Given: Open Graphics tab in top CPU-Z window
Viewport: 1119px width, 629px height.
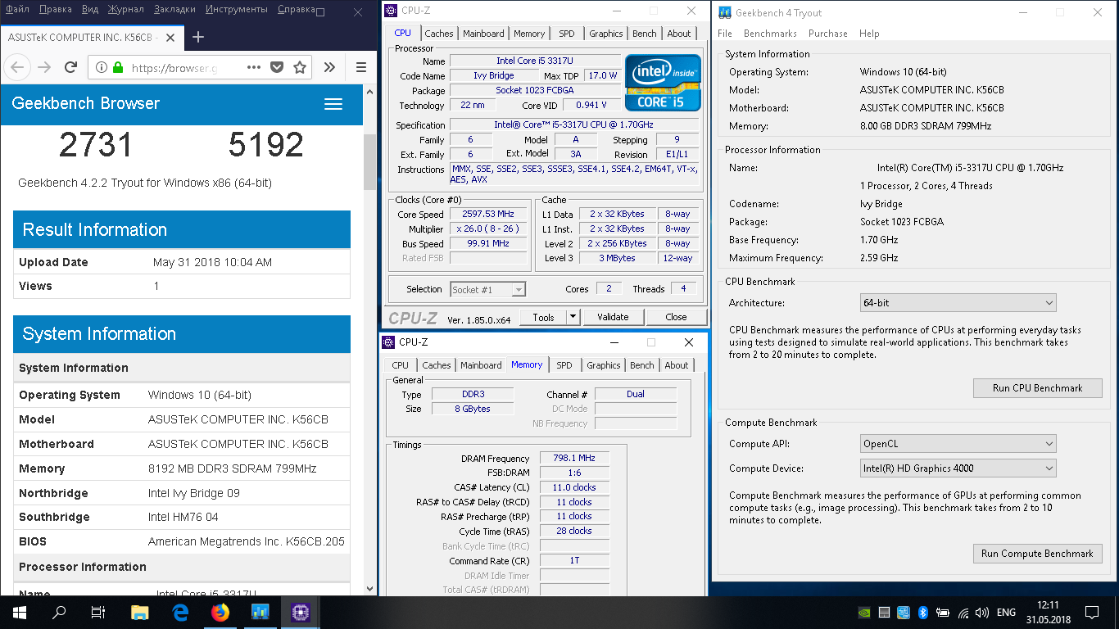Looking at the screenshot, I should (605, 34).
